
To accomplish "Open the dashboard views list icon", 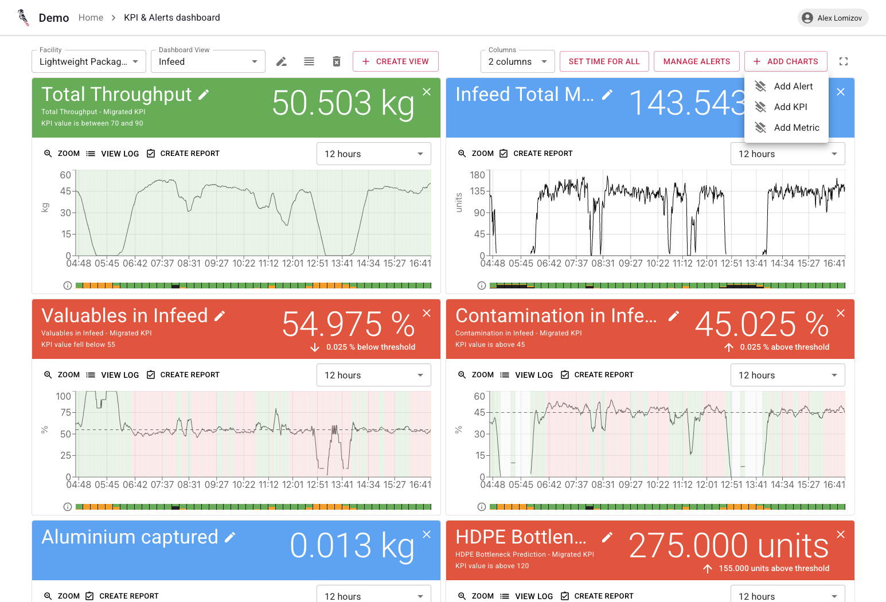I will [309, 61].
